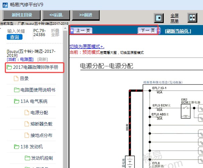Click the [当前：电路图] link

20,59
